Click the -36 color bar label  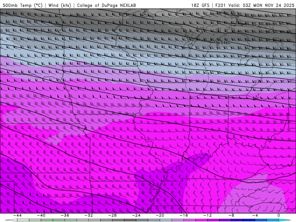pos(65,215)
